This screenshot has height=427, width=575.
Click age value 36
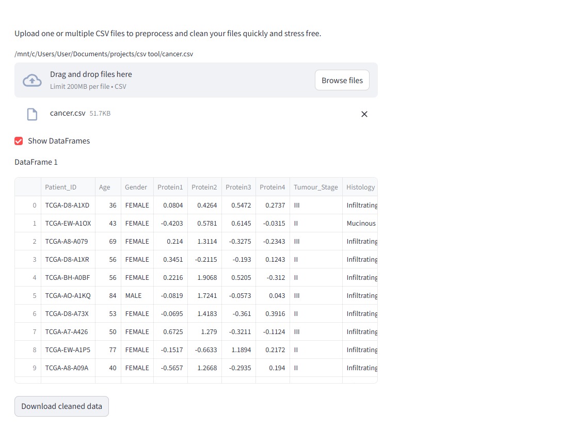108,205
